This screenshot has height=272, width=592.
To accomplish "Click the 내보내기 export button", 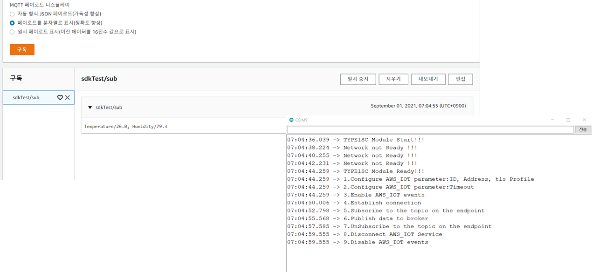I will click(428, 79).
